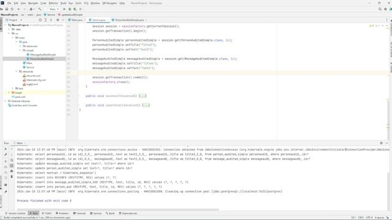Image resolution: width=392 pixels, height=220 pixels.
Task: Expand the advanced package
Action: click(20, 46)
